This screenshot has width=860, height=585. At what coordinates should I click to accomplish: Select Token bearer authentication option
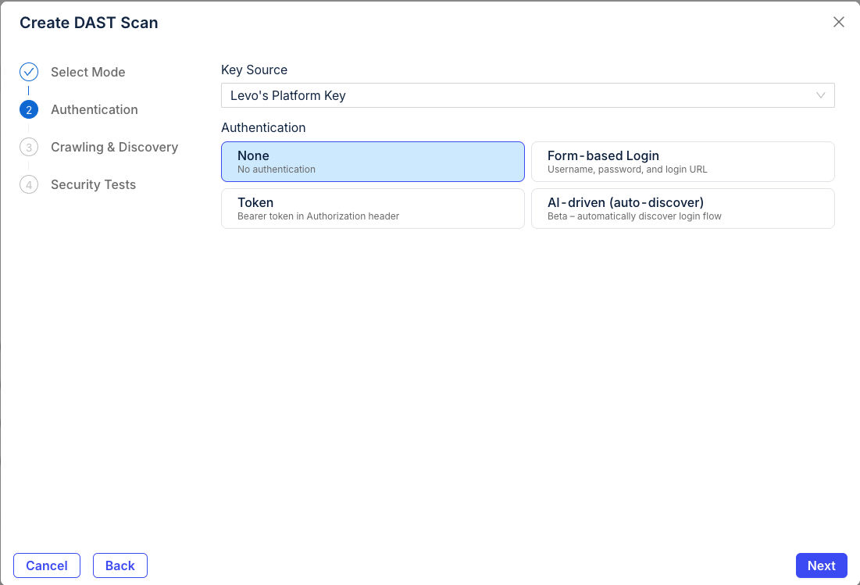373,209
